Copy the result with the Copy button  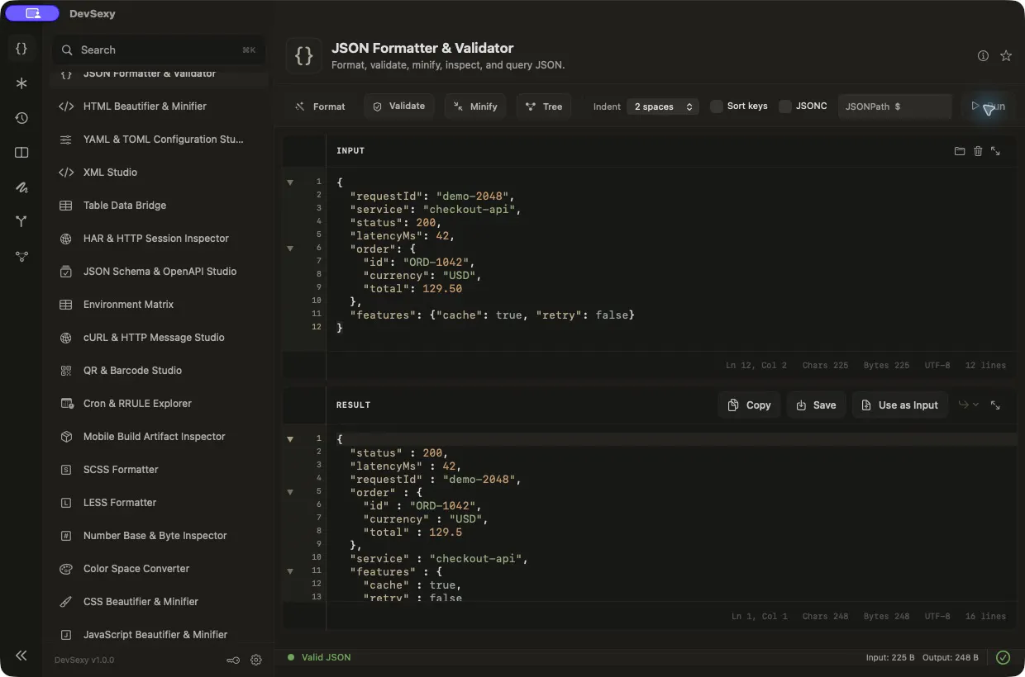[x=749, y=405]
